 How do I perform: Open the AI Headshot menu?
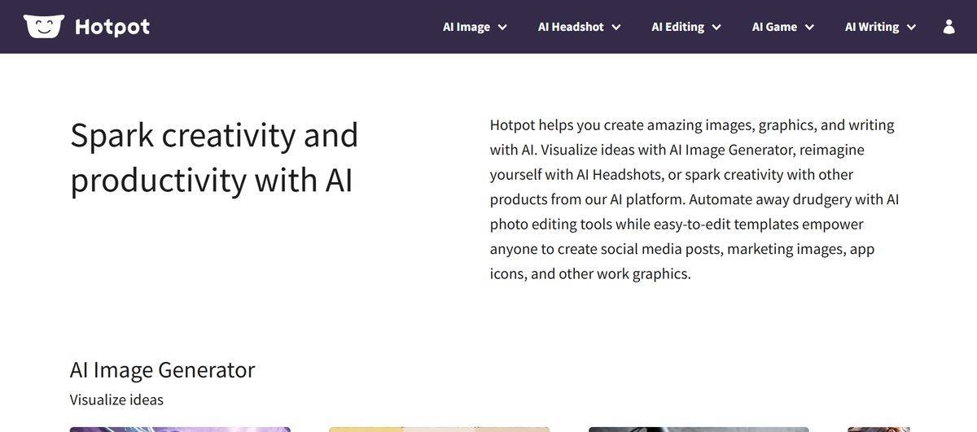571,27
